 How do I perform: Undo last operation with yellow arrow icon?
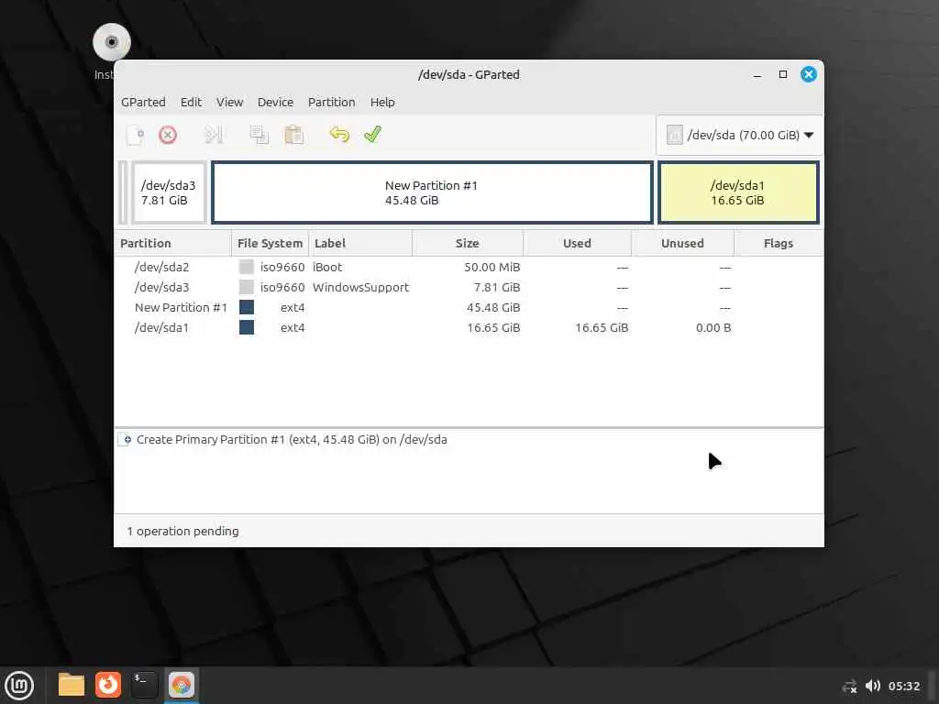coord(339,134)
